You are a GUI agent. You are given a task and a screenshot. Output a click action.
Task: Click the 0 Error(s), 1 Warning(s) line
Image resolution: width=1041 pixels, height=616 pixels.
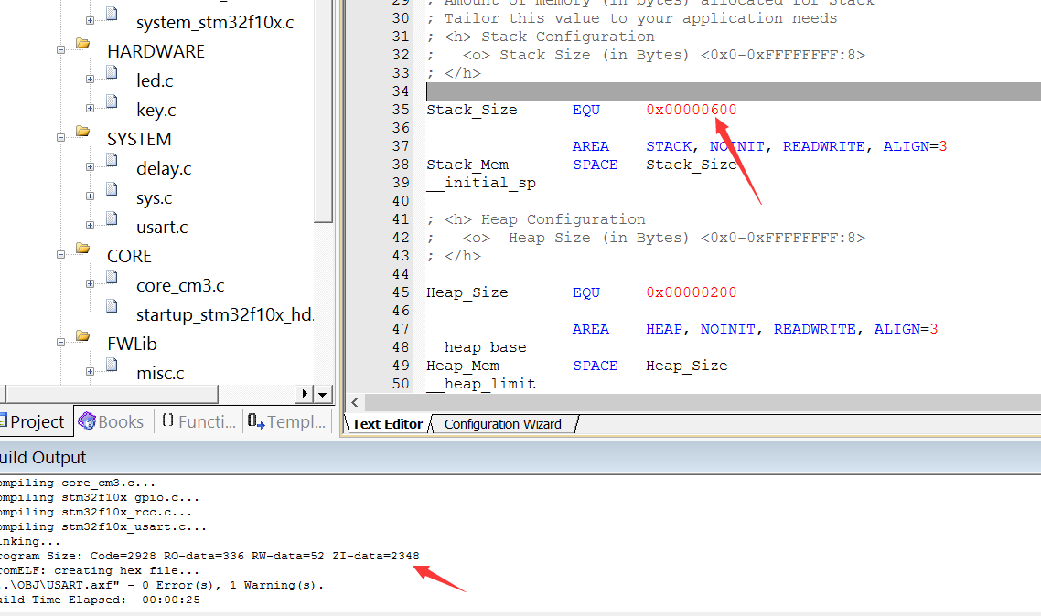coord(162,585)
